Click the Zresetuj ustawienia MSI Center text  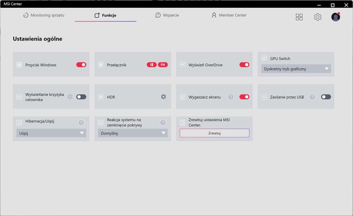tap(209, 122)
